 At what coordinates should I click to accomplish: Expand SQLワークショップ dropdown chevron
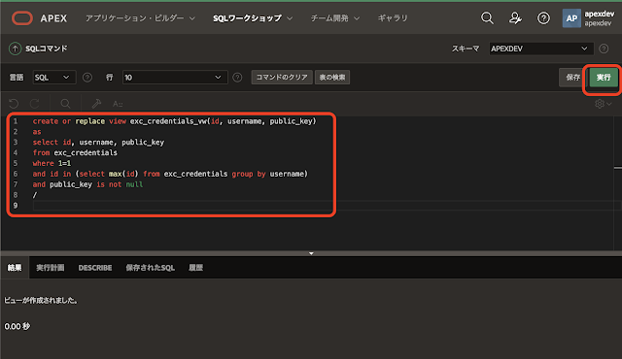pos(290,18)
